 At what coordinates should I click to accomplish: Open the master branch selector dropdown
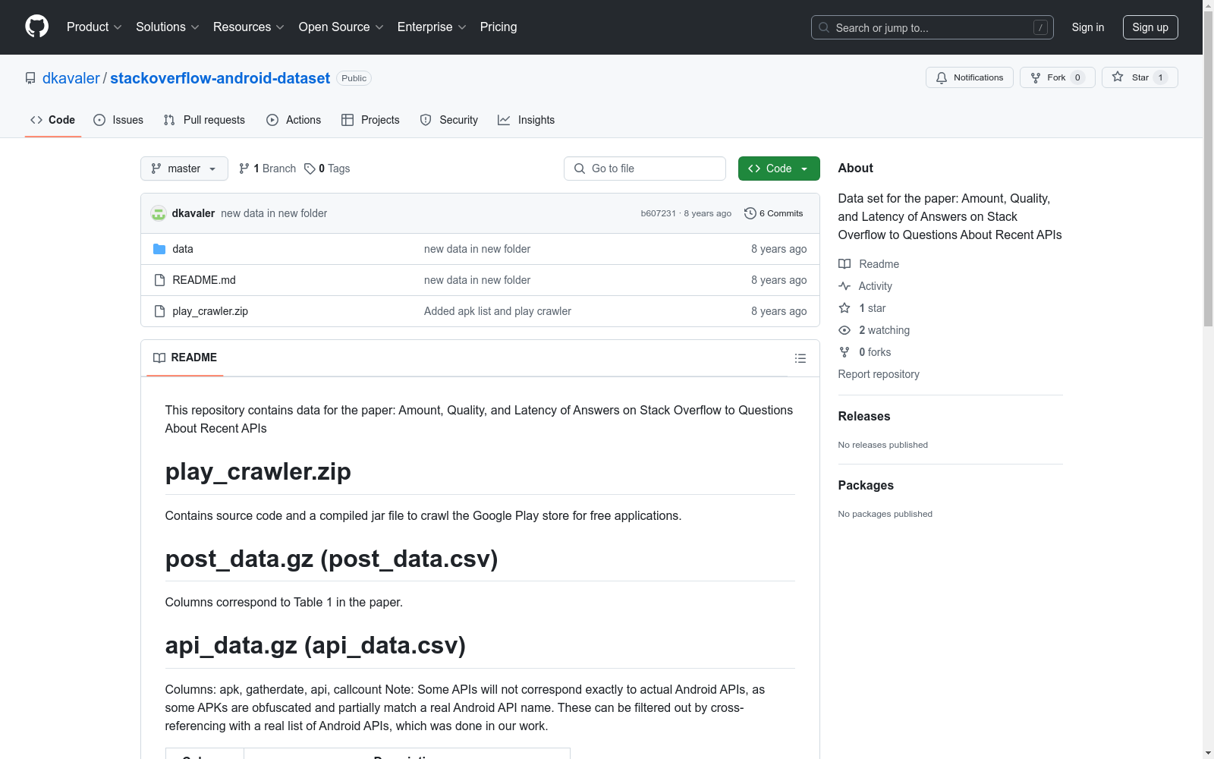(184, 168)
